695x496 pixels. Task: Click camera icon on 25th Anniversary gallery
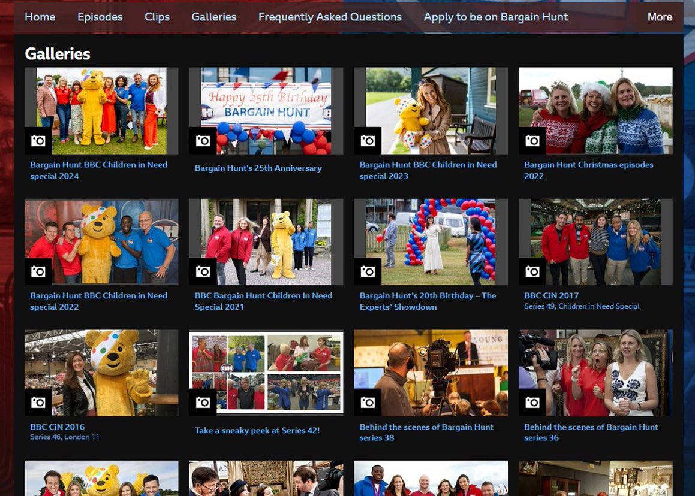coord(203,141)
